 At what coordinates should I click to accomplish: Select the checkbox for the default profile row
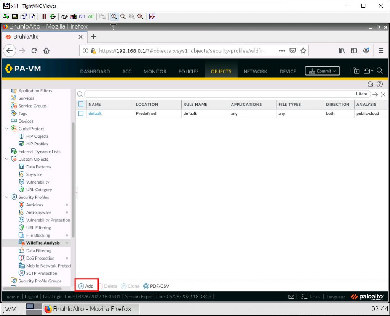pyautogui.click(x=81, y=113)
